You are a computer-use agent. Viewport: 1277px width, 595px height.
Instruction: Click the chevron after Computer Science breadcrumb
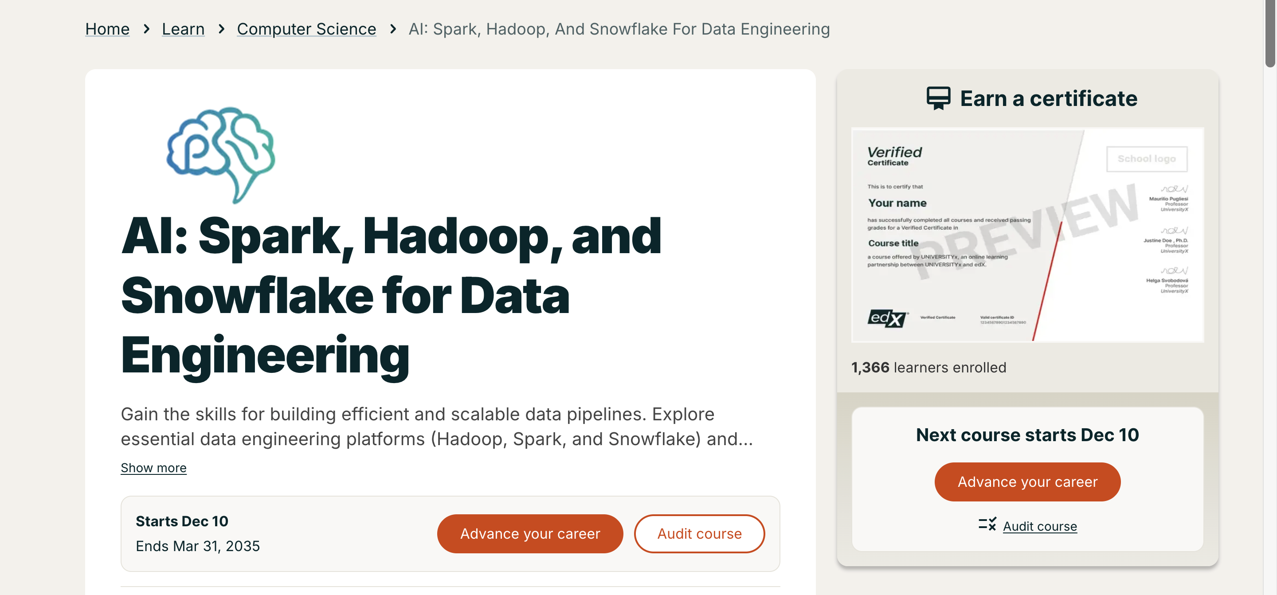tap(393, 29)
